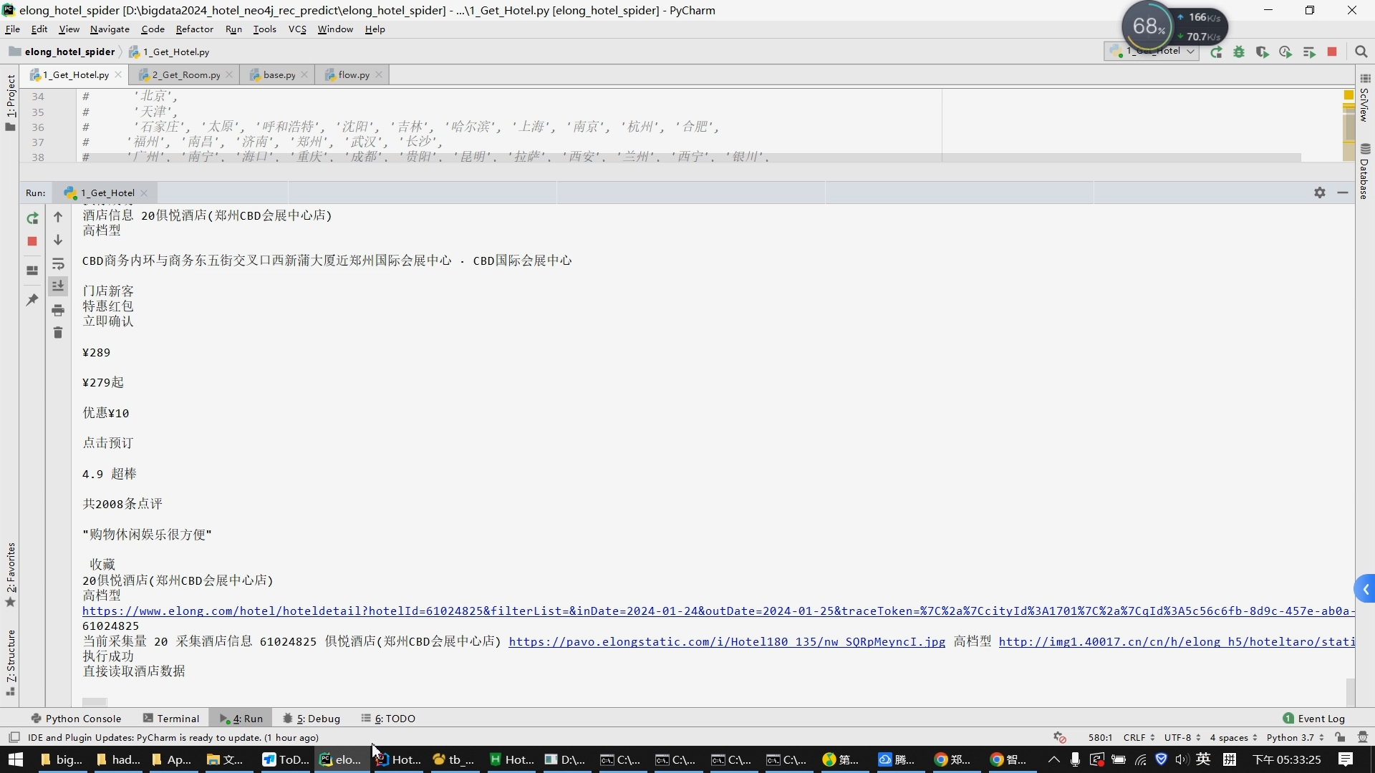Clear all console output with trash icon
The width and height of the screenshot is (1375, 773).
click(58, 333)
